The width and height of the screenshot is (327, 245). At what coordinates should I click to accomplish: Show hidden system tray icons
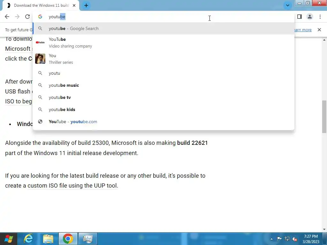click(x=271, y=239)
